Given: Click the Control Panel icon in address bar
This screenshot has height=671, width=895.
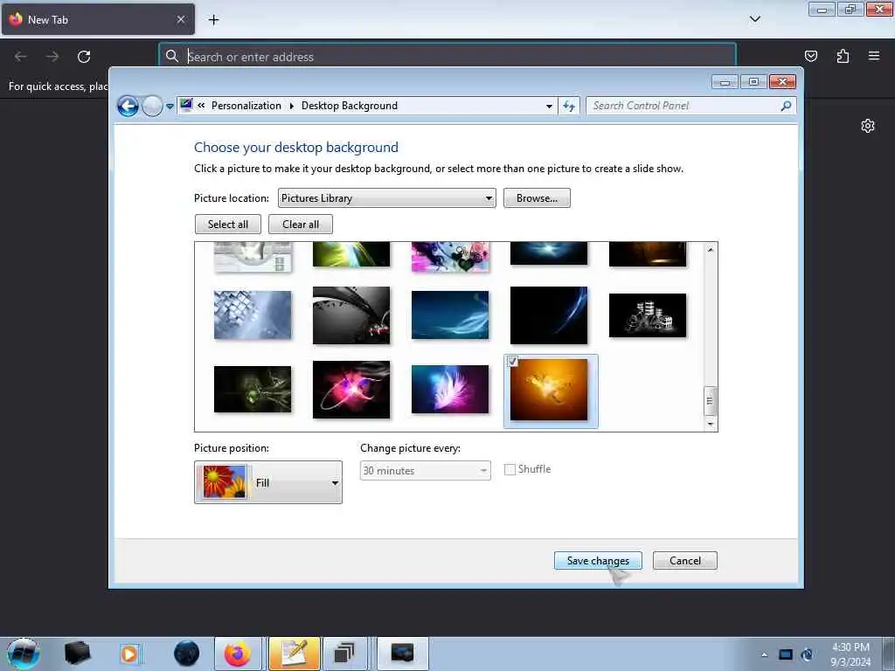Looking at the screenshot, I should (186, 105).
